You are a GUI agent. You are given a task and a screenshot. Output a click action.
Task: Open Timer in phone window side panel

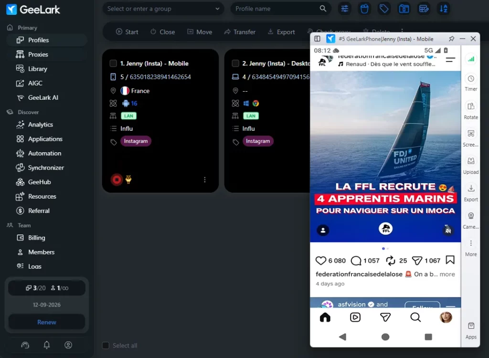(x=471, y=83)
